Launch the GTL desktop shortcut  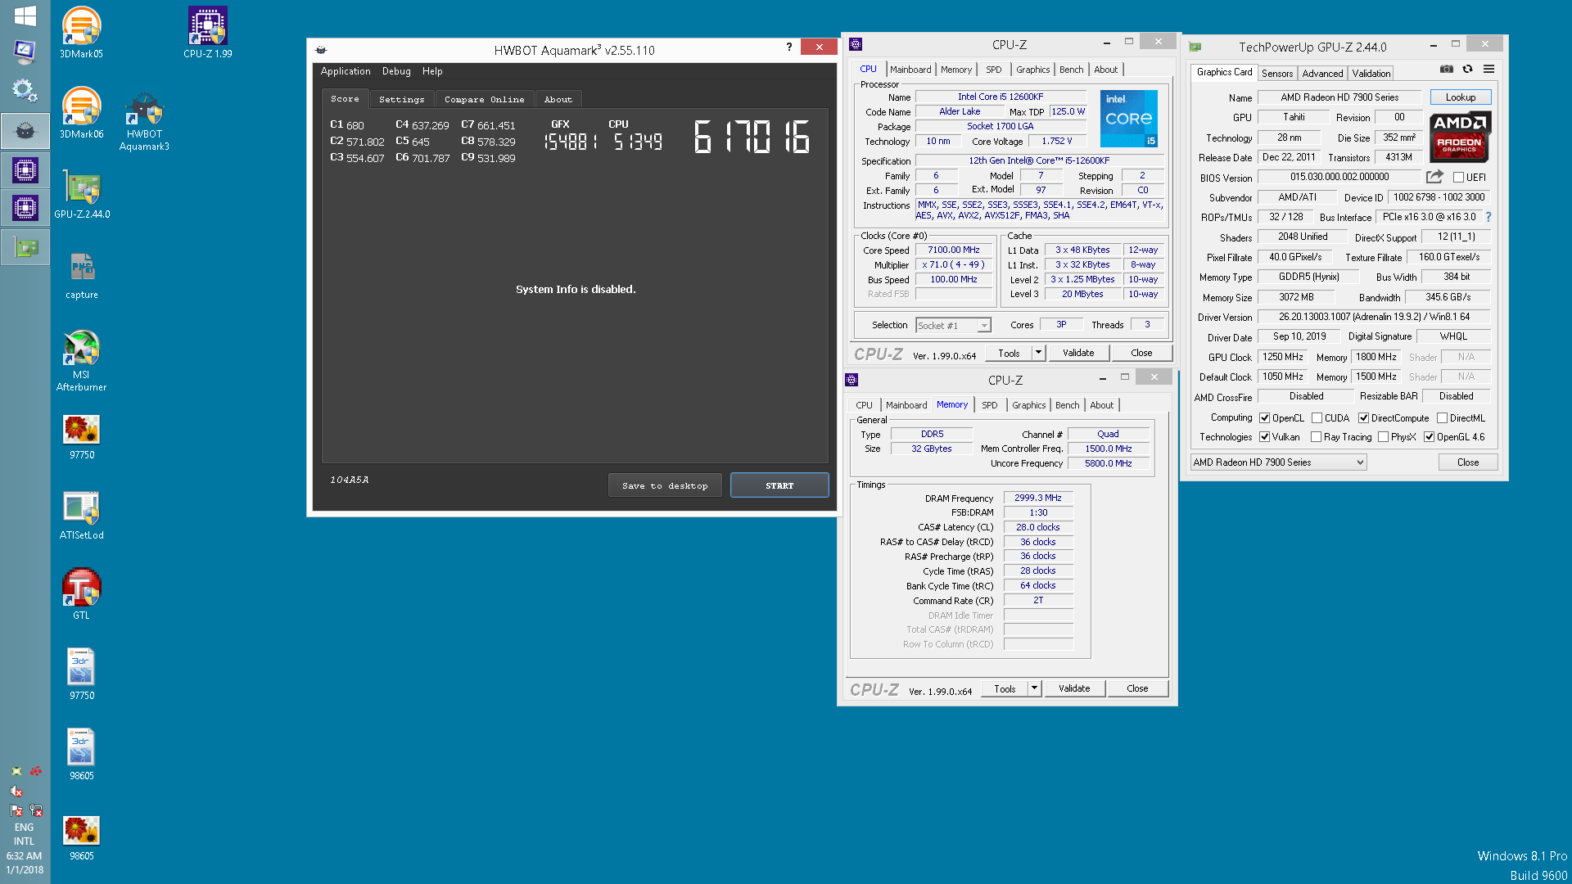pos(81,594)
